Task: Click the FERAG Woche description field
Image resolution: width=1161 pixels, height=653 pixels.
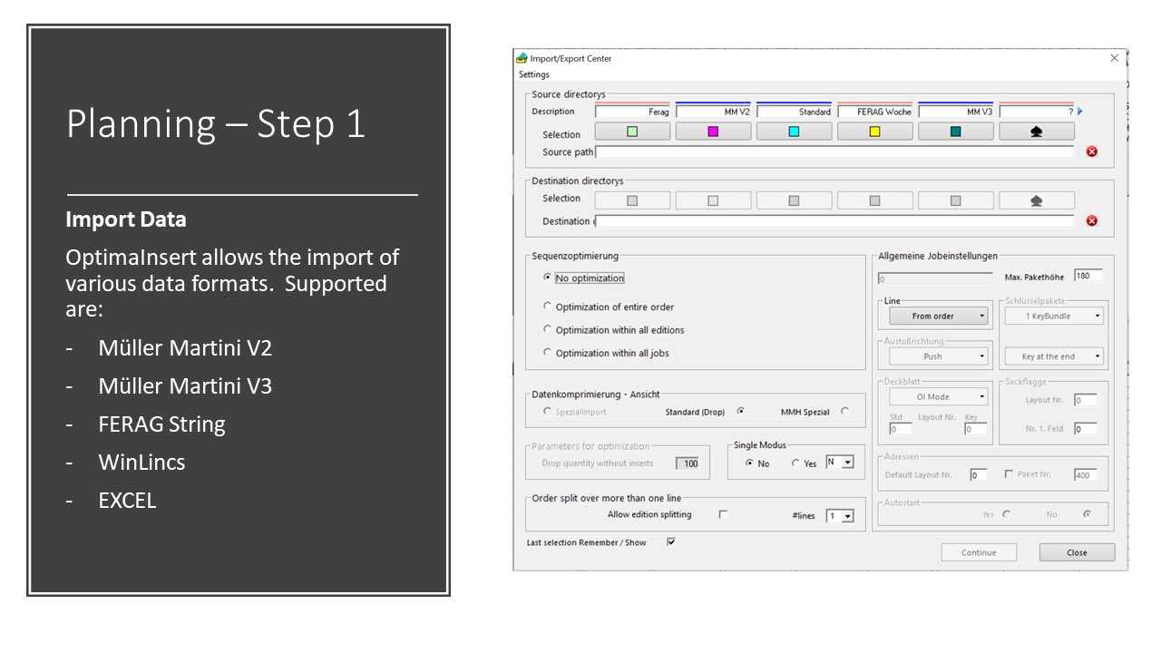Action: point(874,112)
